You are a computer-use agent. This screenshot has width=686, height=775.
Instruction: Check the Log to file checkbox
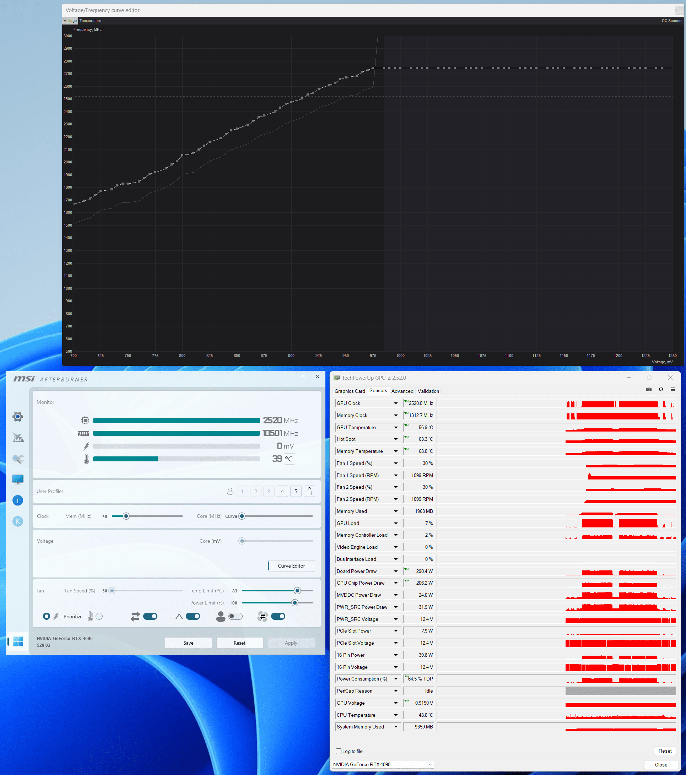(338, 751)
